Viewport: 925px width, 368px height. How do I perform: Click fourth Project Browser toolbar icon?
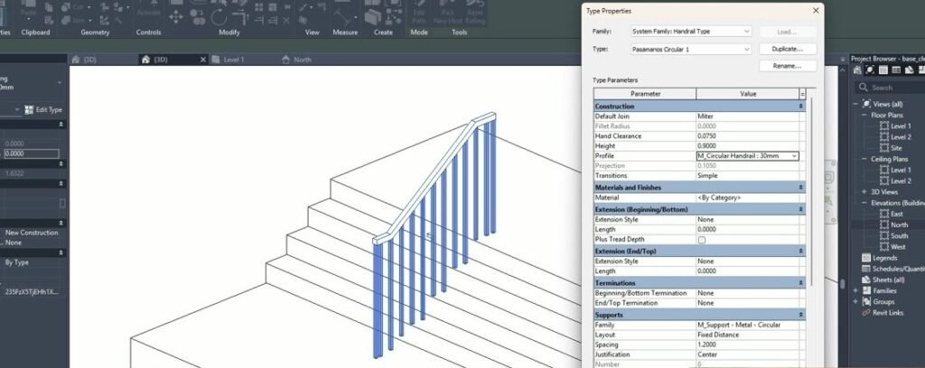[896, 70]
